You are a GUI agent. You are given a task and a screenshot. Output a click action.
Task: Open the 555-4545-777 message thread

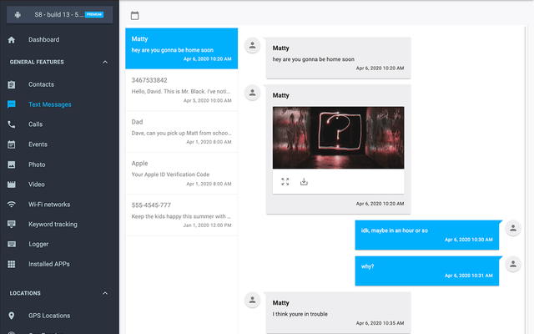point(181,215)
